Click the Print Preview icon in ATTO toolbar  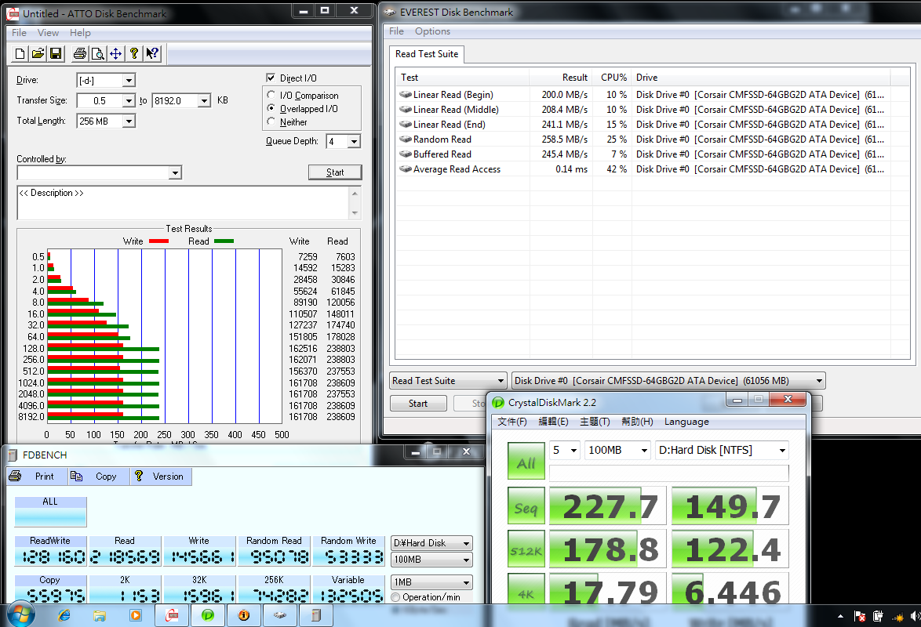[98, 54]
